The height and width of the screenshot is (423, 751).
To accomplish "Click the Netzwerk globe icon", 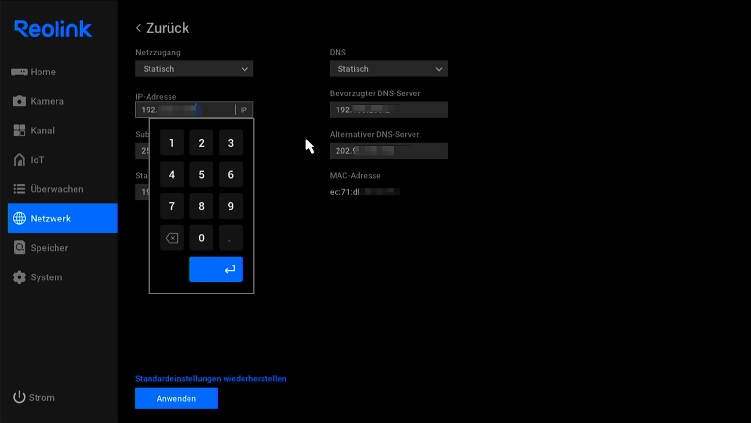I will [x=19, y=218].
